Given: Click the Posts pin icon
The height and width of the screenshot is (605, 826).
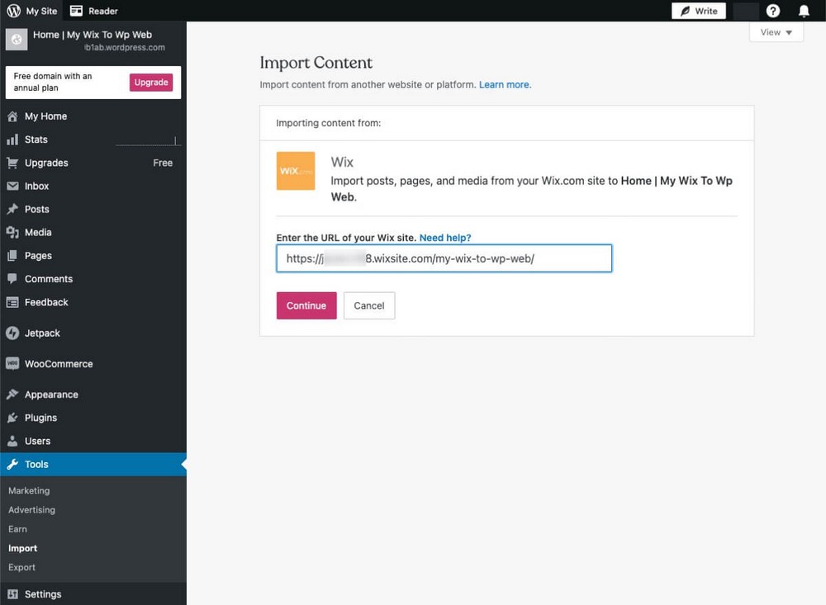Looking at the screenshot, I should coord(12,209).
